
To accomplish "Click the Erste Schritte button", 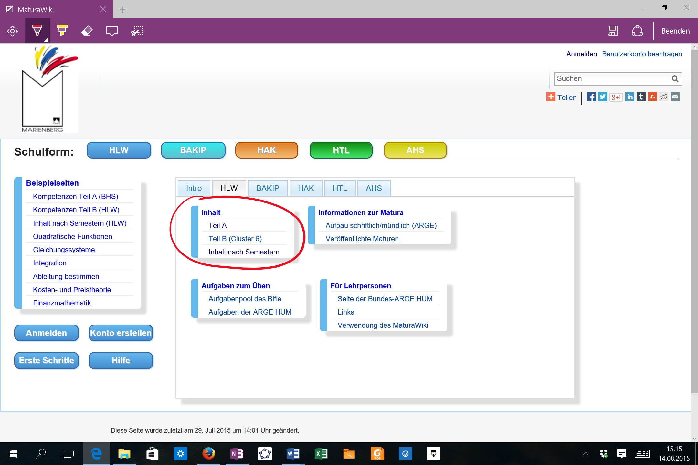I will pos(47,360).
